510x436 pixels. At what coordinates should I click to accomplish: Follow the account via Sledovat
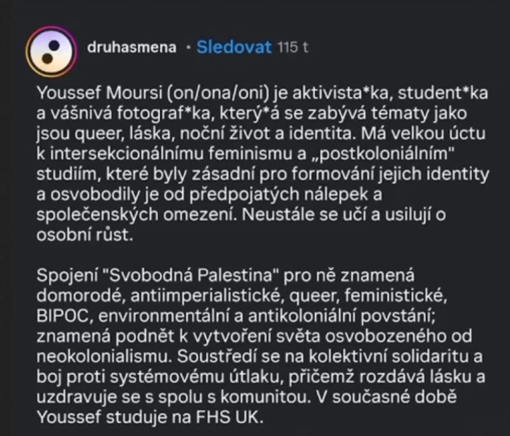tap(234, 47)
